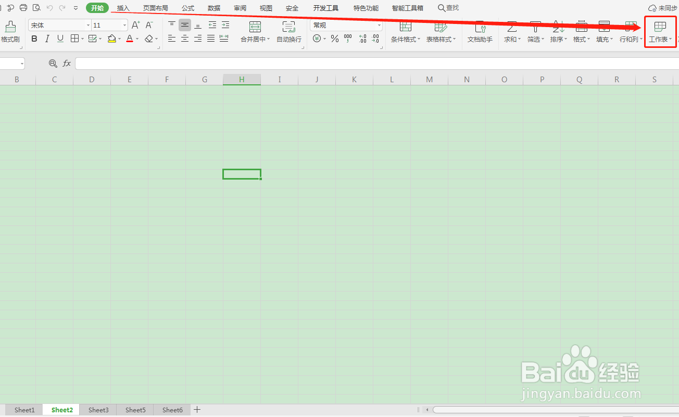Select the Format Painter (格式刷) tool
The image size is (679, 417).
(10, 32)
